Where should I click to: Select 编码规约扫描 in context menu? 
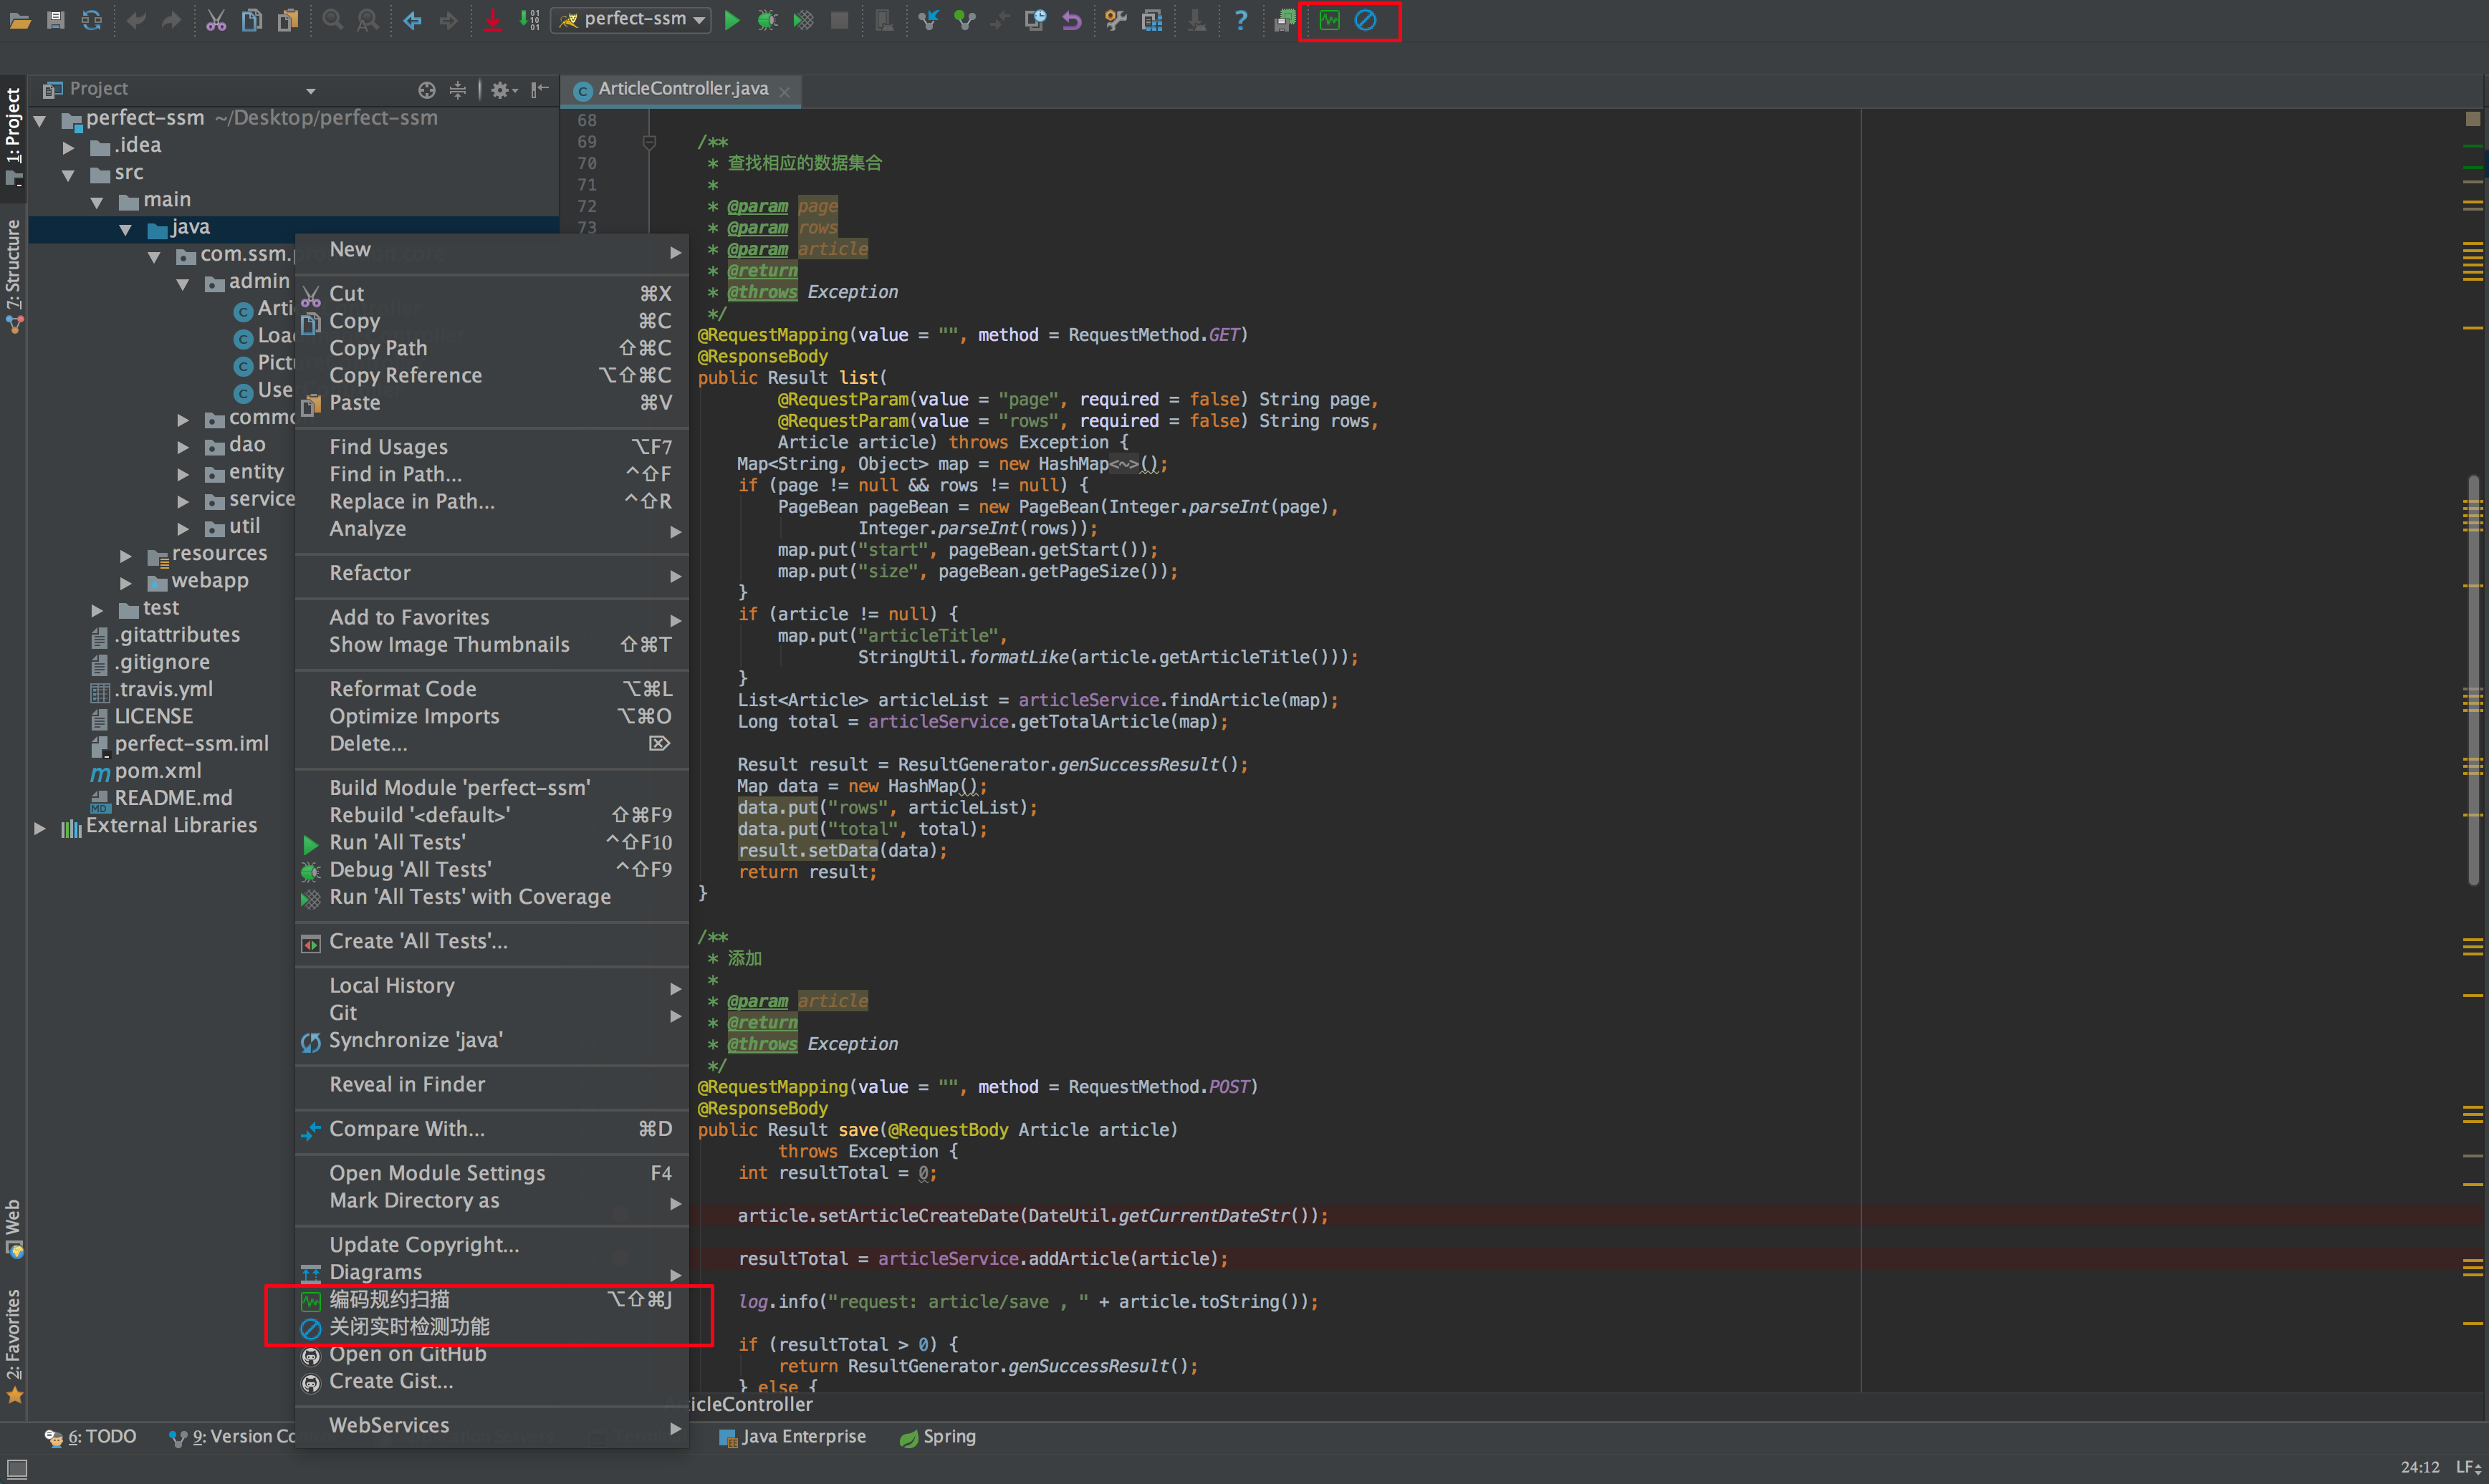tap(390, 1299)
